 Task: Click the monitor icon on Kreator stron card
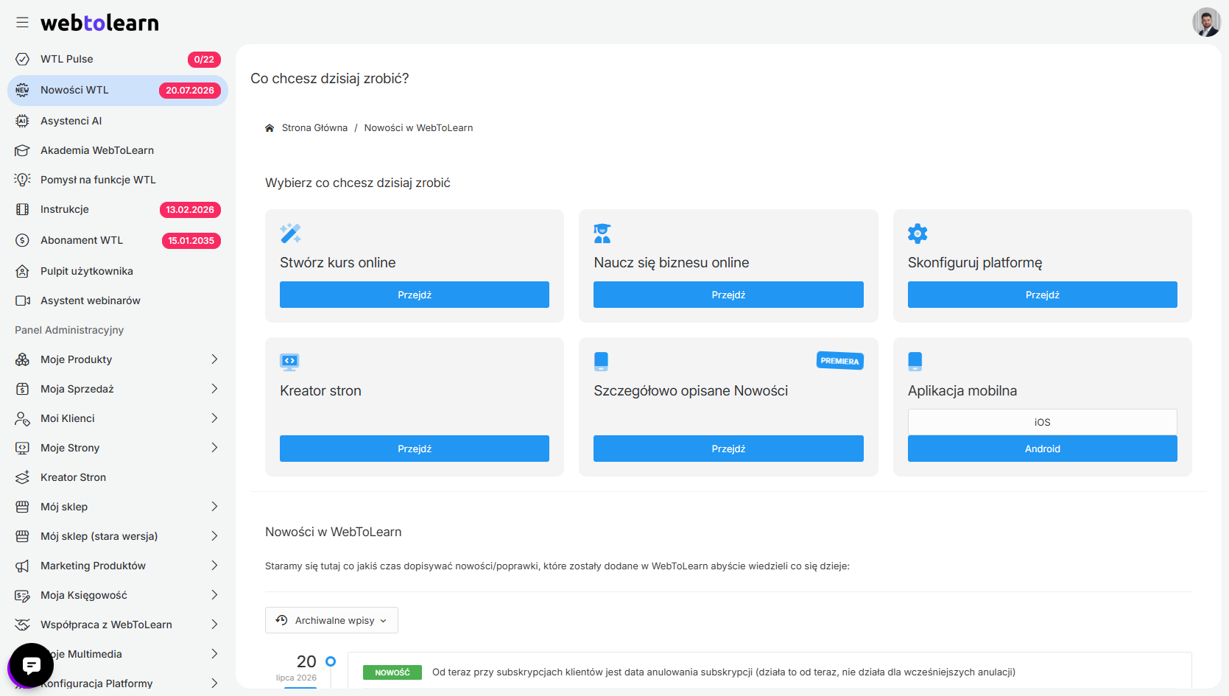(x=289, y=361)
